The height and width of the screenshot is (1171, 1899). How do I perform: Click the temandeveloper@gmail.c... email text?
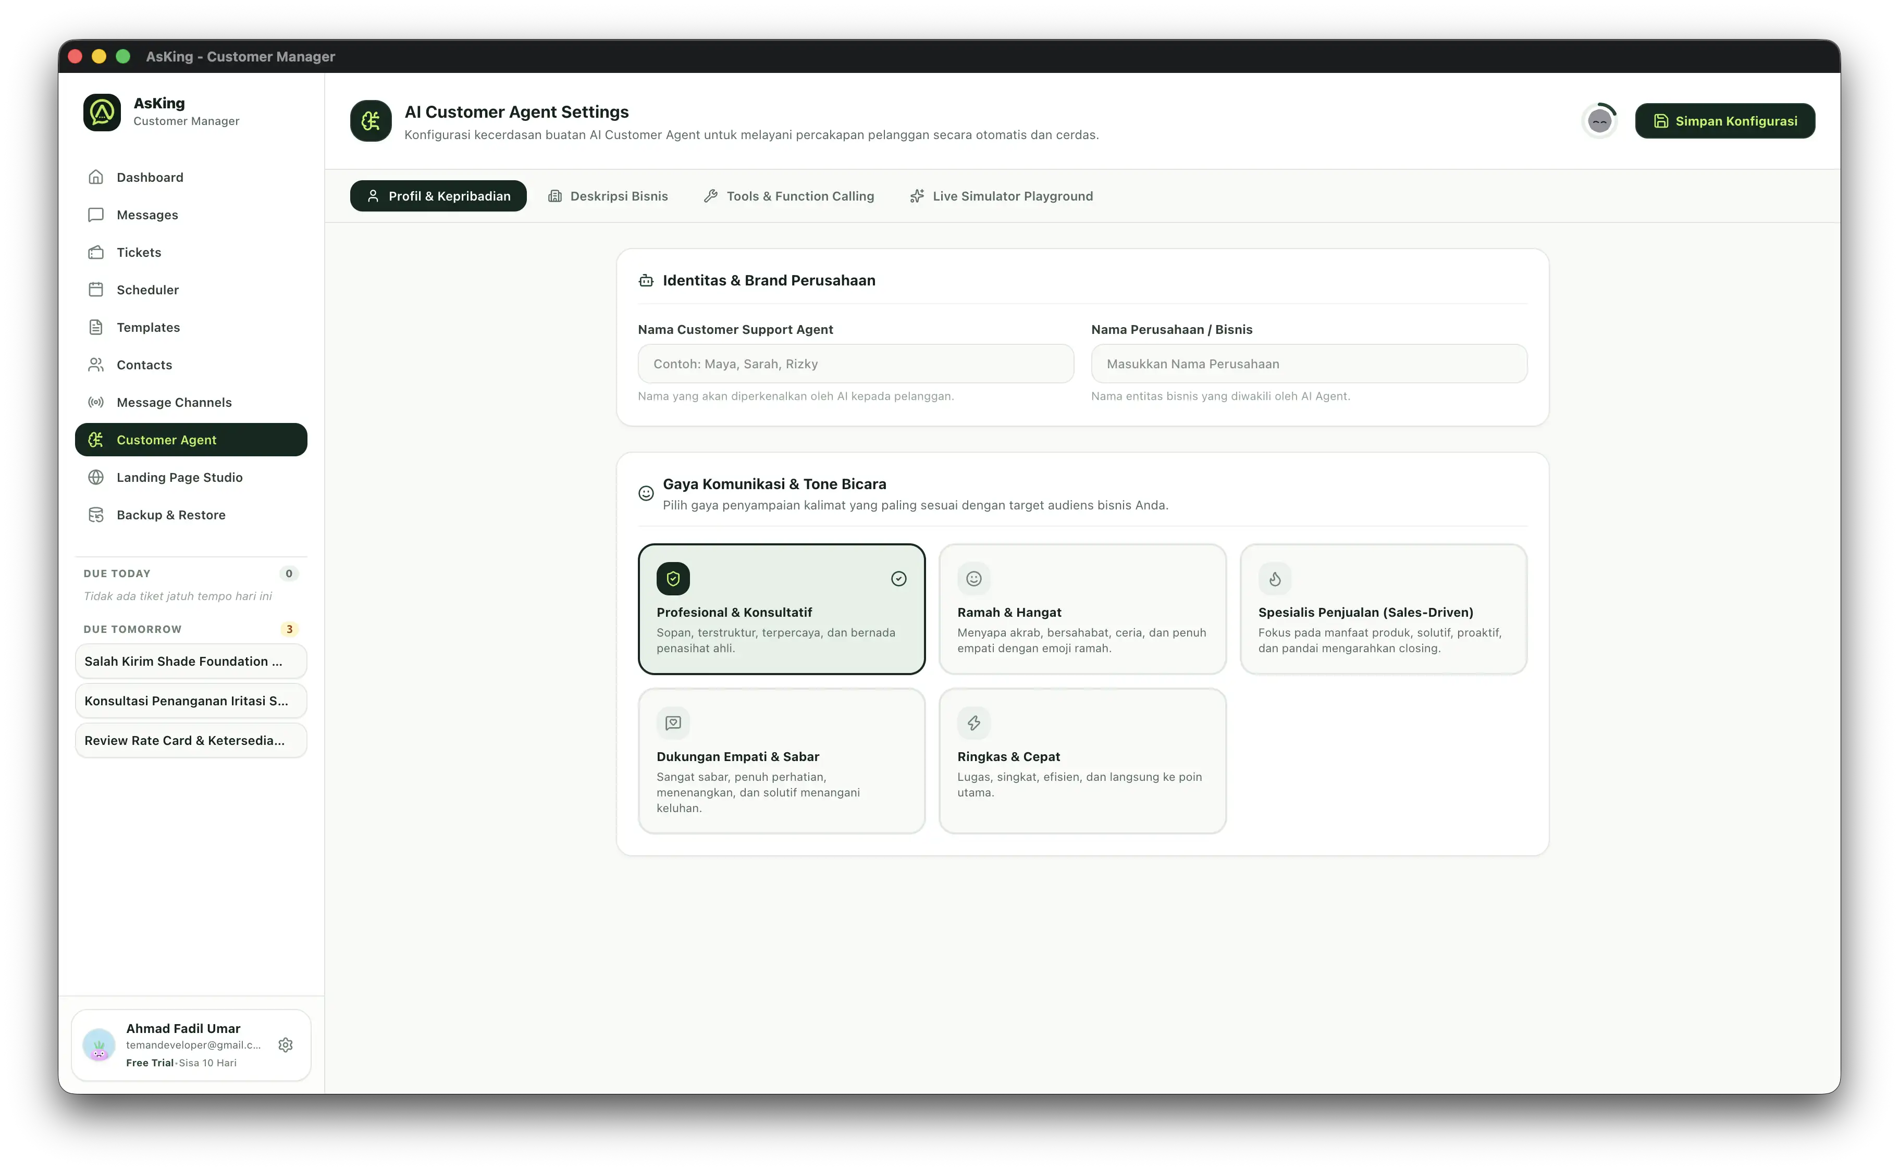click(193, 1045)
